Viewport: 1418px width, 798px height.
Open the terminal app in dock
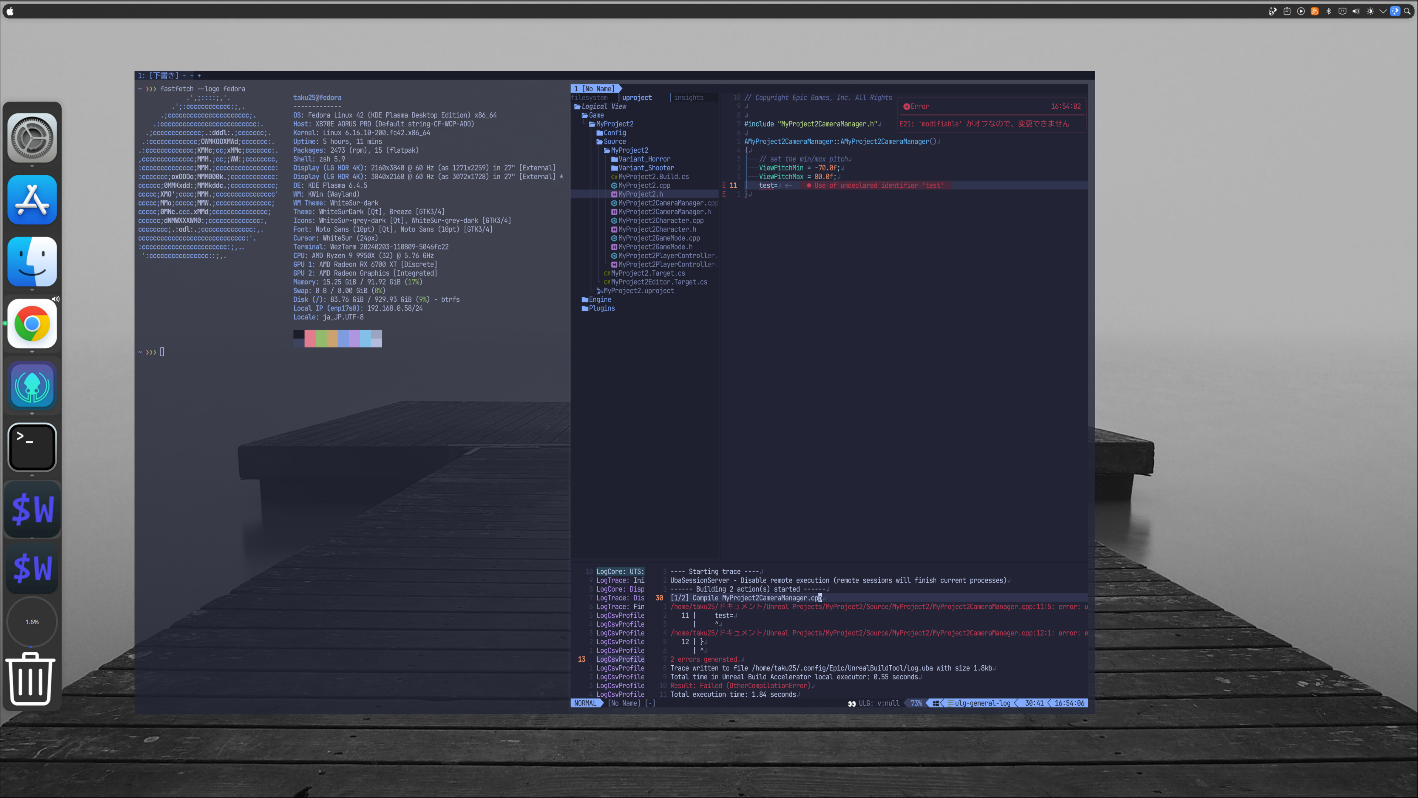coord(32,448)
